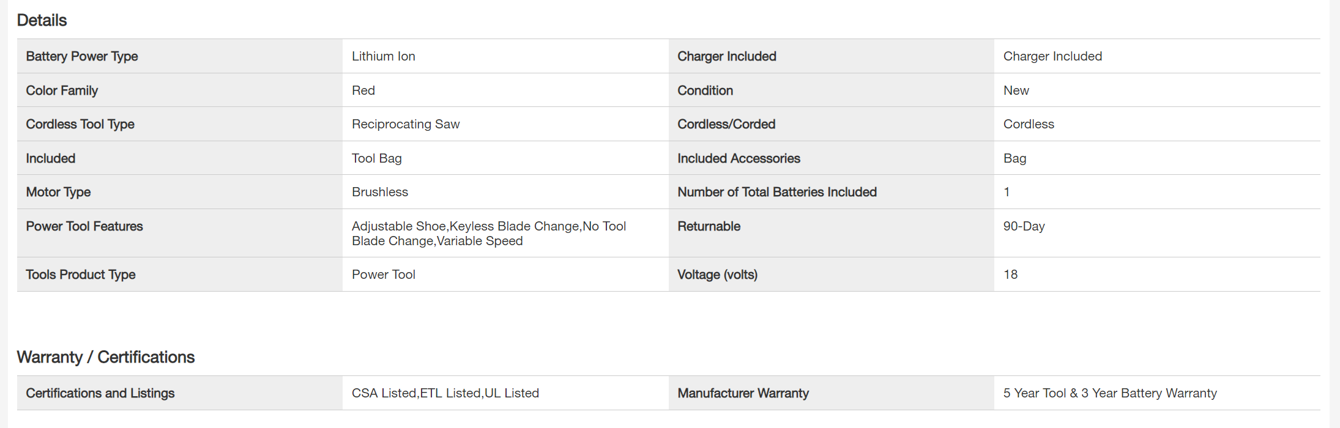This screenshot has height=428, width=1340.
Task: Click the Power Tool Features label
Action: tap(84, 226)
